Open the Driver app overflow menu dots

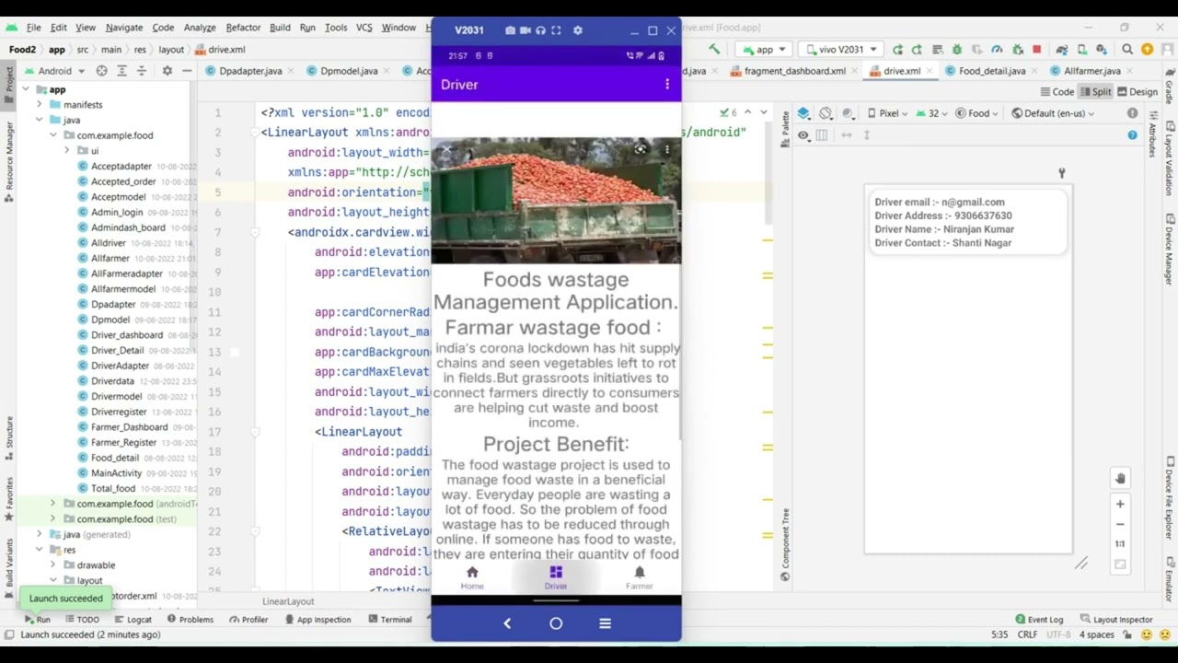pyautogui.click(x=667, y=85)
